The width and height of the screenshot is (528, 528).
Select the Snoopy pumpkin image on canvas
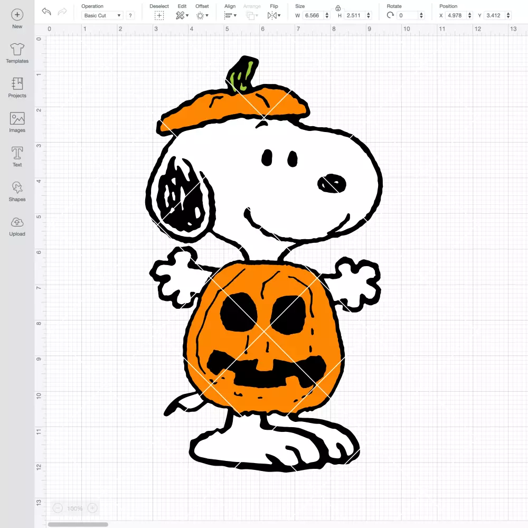(x=264, y=264)
